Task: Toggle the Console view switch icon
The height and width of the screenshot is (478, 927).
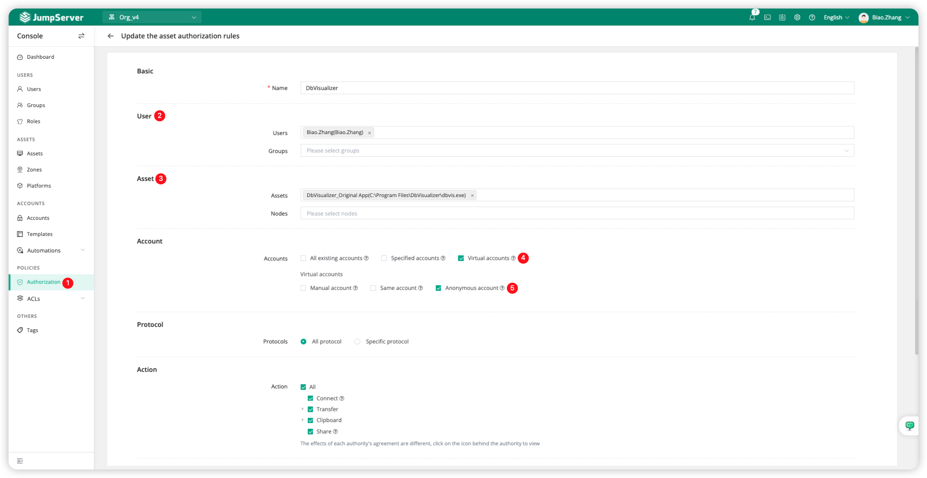Action: [81, 36]
